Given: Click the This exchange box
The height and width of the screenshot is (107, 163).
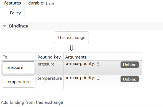Looking at the screenshot, I should (x=71, y=37).
